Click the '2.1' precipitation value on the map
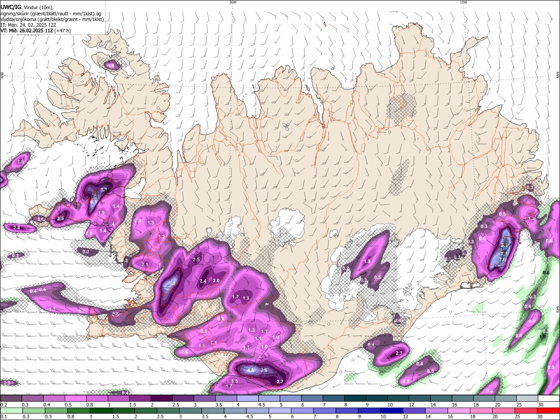The height and width of the screenshot is (420, 560). click(x=145, y=264)
